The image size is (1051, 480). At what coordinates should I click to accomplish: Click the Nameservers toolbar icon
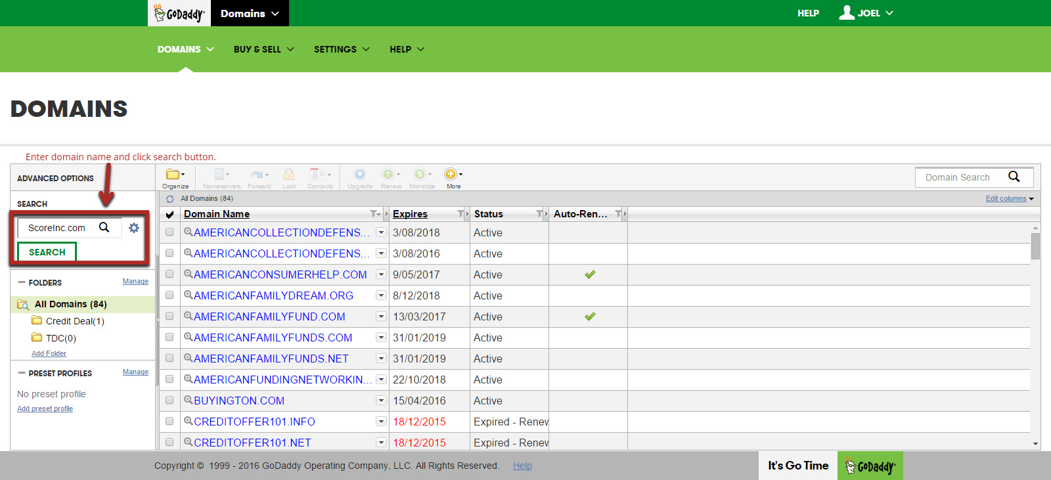pyautogui.click(x=221, y=175)
